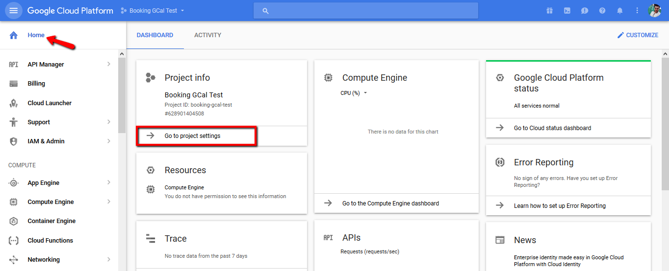This screenshot has height=271, width=669.
Task: Click the Container Engine hexagon icon
Action: click(14, 221)
